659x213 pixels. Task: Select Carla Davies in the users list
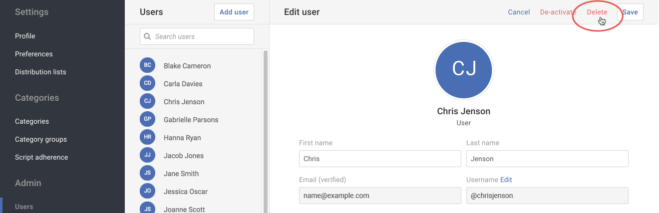[x=183, y=84]
